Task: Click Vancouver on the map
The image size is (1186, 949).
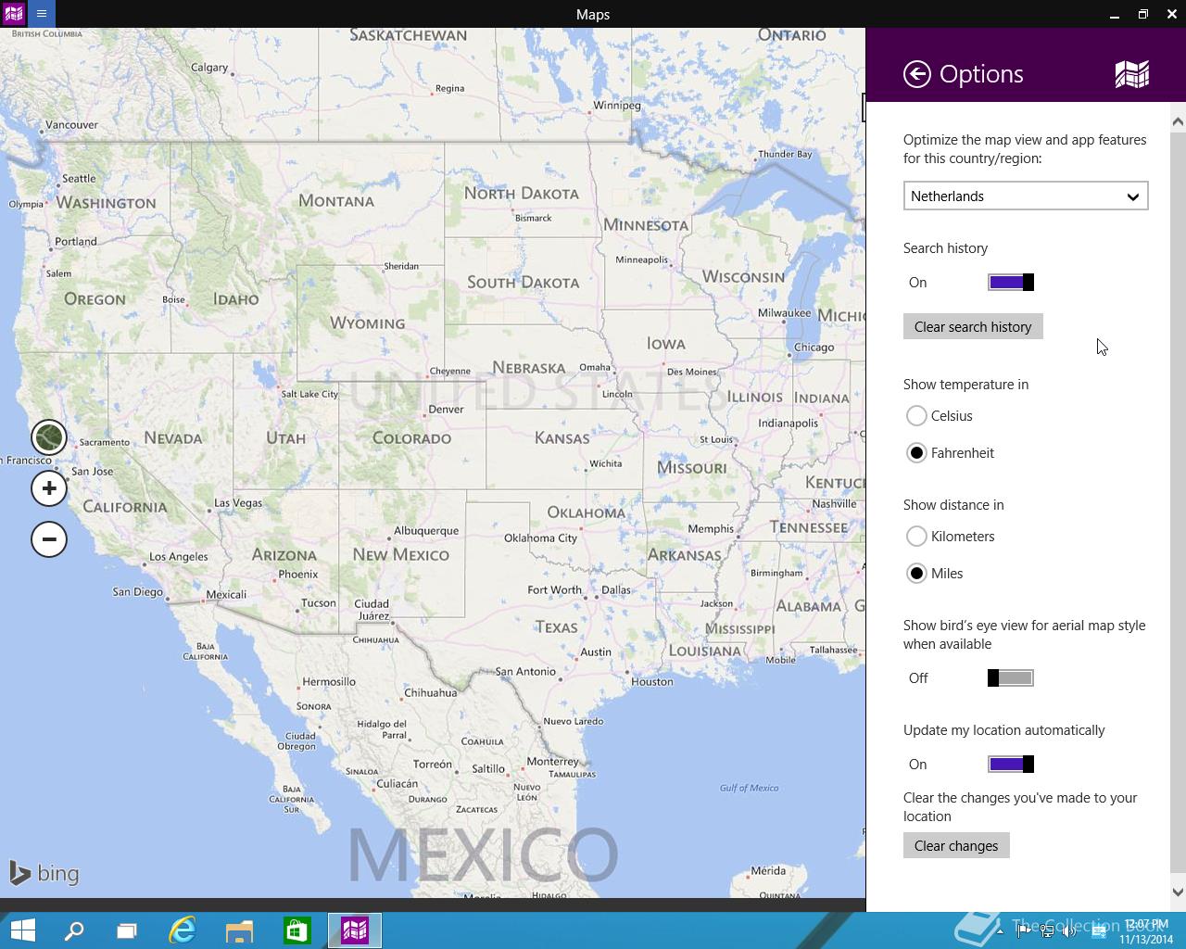Action: (x=71, y=125)
